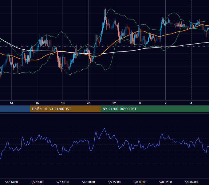Click the 5/7 18:00 time label
The width and height of the screenshot is (209, 185).
click(x=63, y=182)
